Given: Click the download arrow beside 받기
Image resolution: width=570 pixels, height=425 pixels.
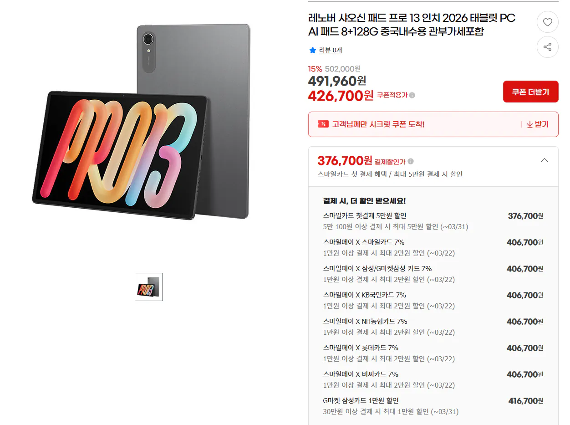Looking at the screenshot, I should point(529,124).
